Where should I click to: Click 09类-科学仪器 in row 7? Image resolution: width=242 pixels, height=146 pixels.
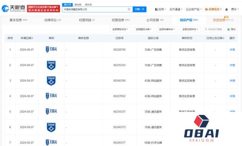(x=153, y=143)
